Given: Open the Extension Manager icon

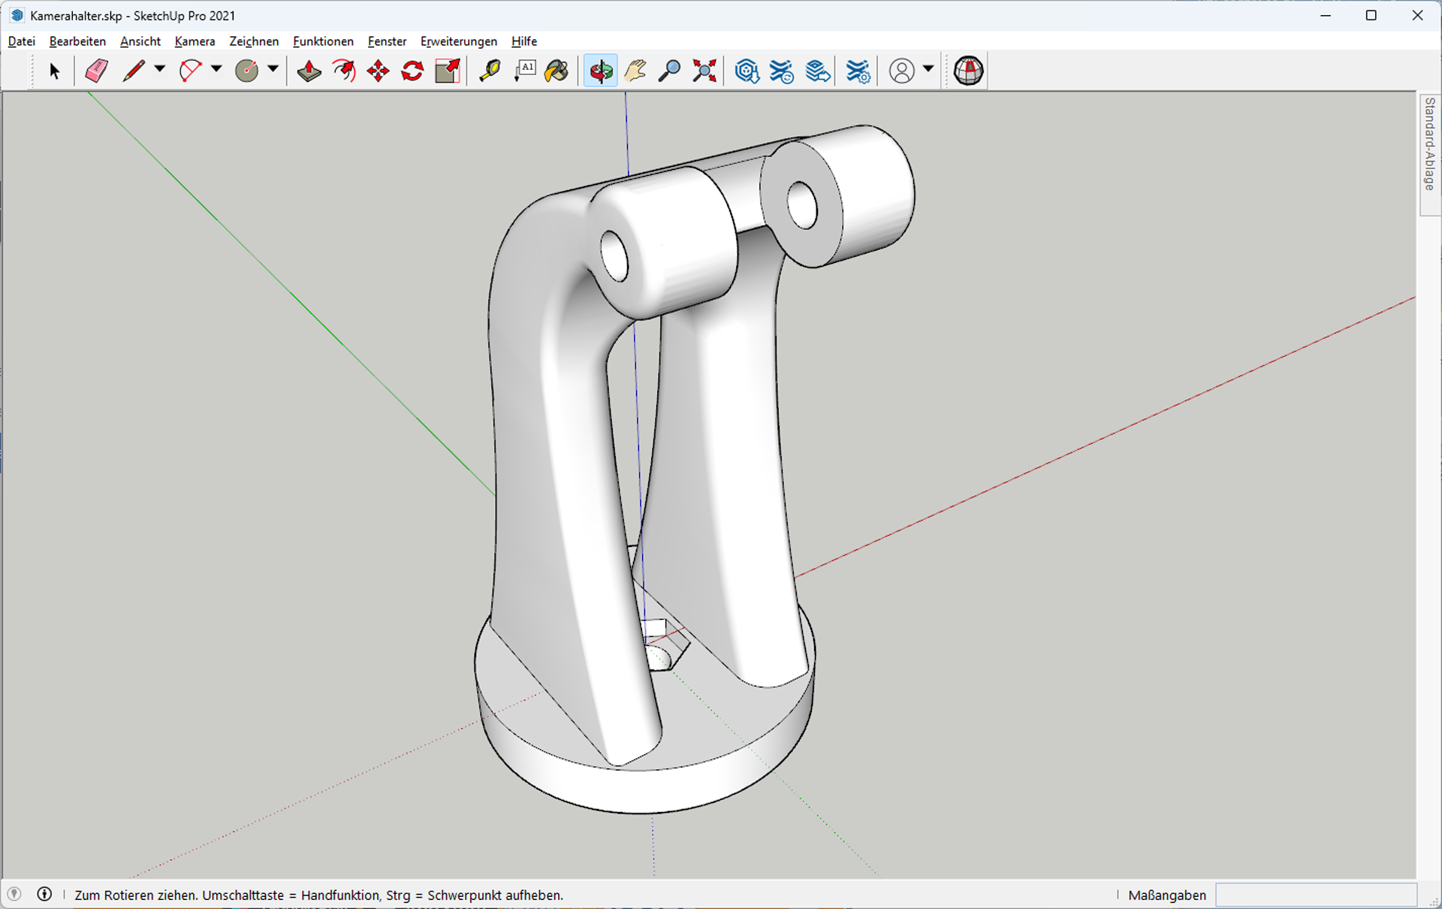Looking at the screenshot, I should tap(858, 71).
